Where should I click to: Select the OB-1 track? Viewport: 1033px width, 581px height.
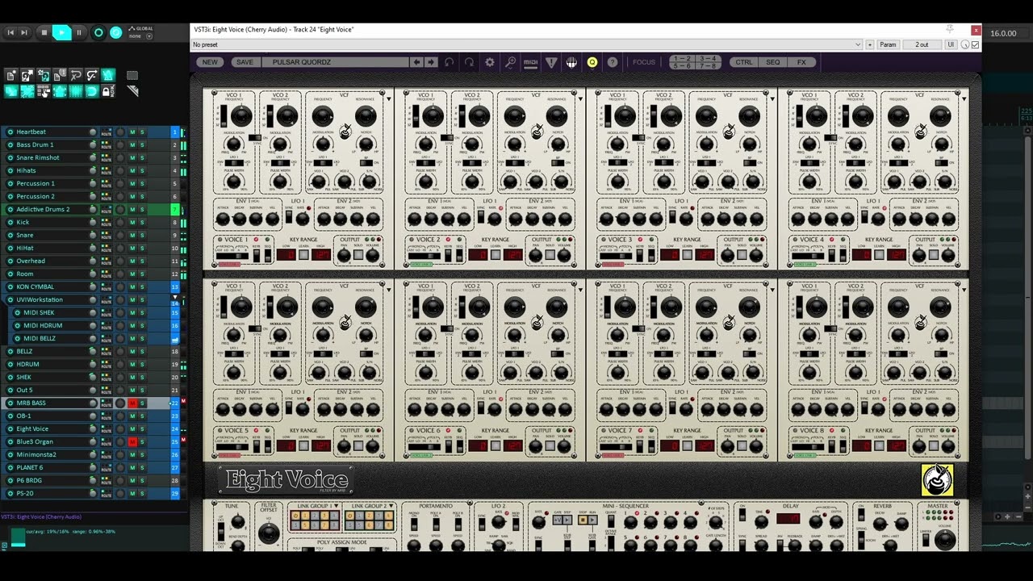point(23,416)
